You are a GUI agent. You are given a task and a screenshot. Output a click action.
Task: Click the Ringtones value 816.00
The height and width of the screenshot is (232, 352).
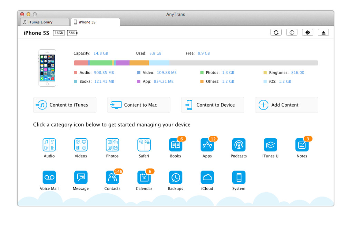pyautogui.click(x=298, y=73)
